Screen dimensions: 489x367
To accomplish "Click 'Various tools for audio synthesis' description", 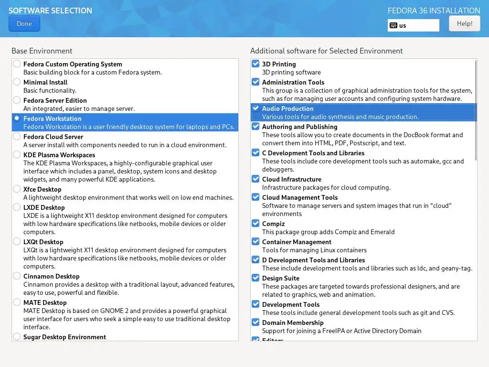I will pos(340,117).
